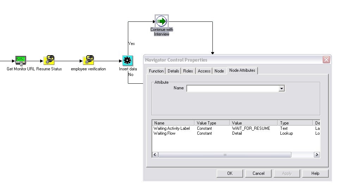Click the scroll right arrow of attribute list
The width and height of the screenshot is (353, 185).
(317, 155)
